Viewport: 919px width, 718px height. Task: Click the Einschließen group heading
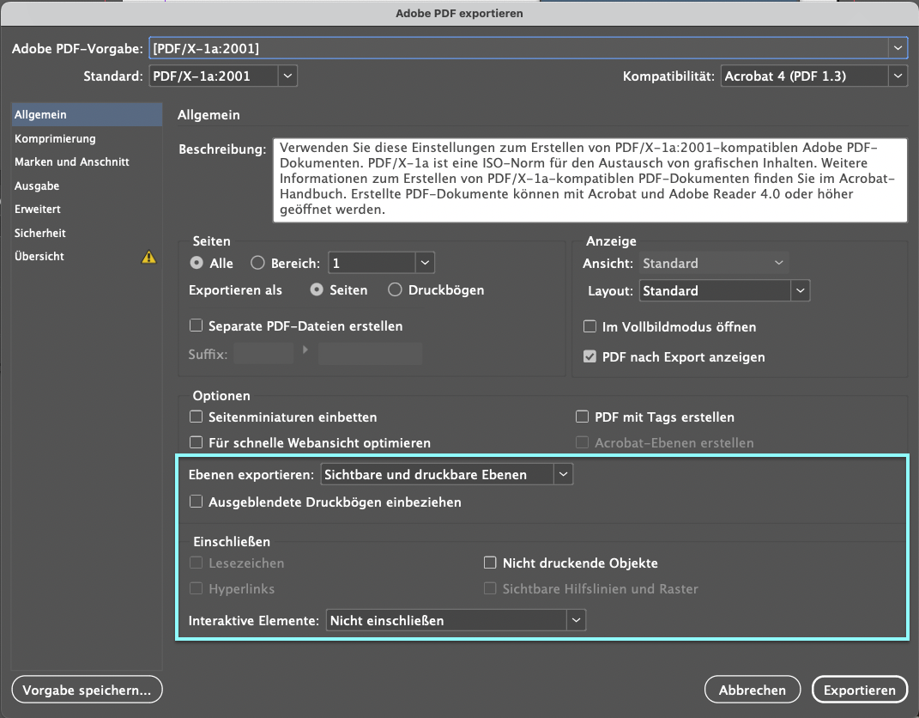232,541
